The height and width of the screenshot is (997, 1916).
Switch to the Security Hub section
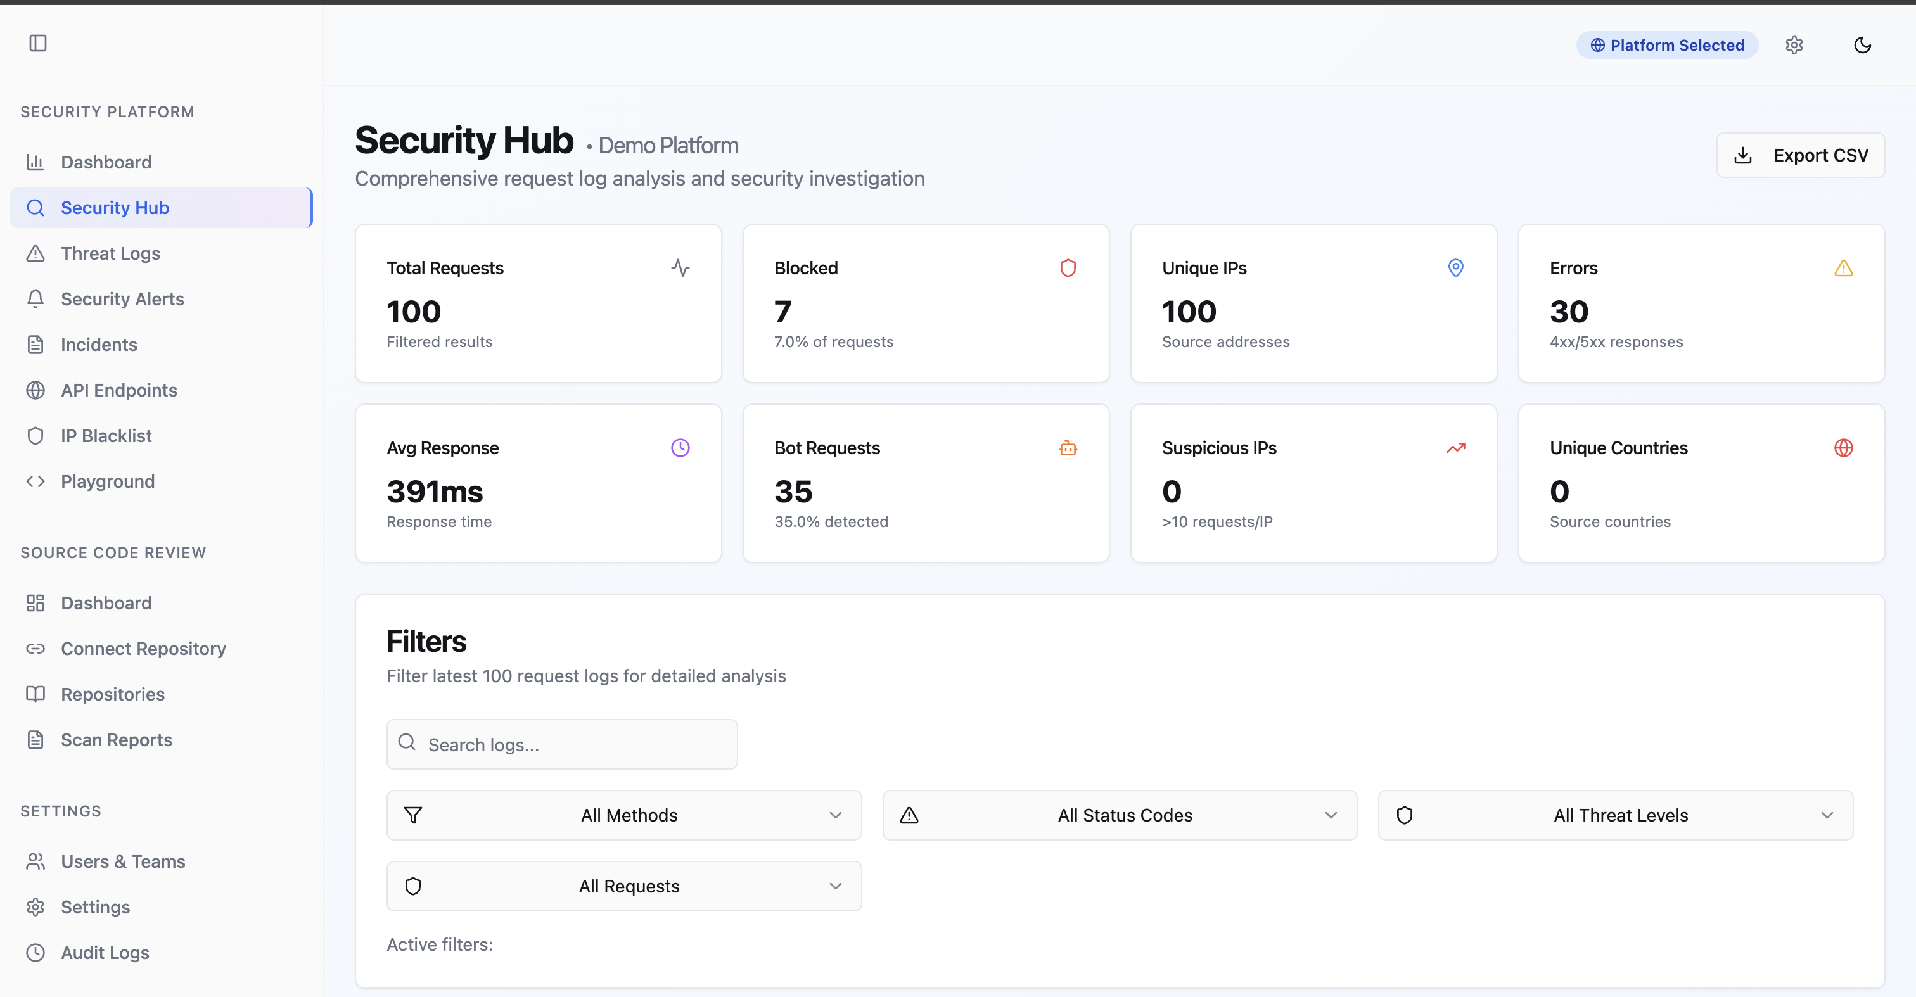(114, 207)
